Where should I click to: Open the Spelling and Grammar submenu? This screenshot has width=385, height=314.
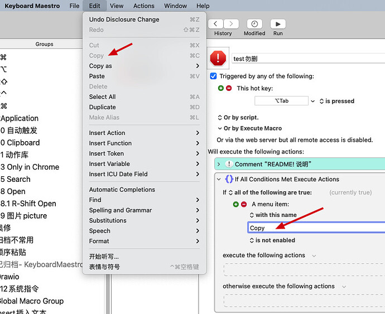click(145, 210)
